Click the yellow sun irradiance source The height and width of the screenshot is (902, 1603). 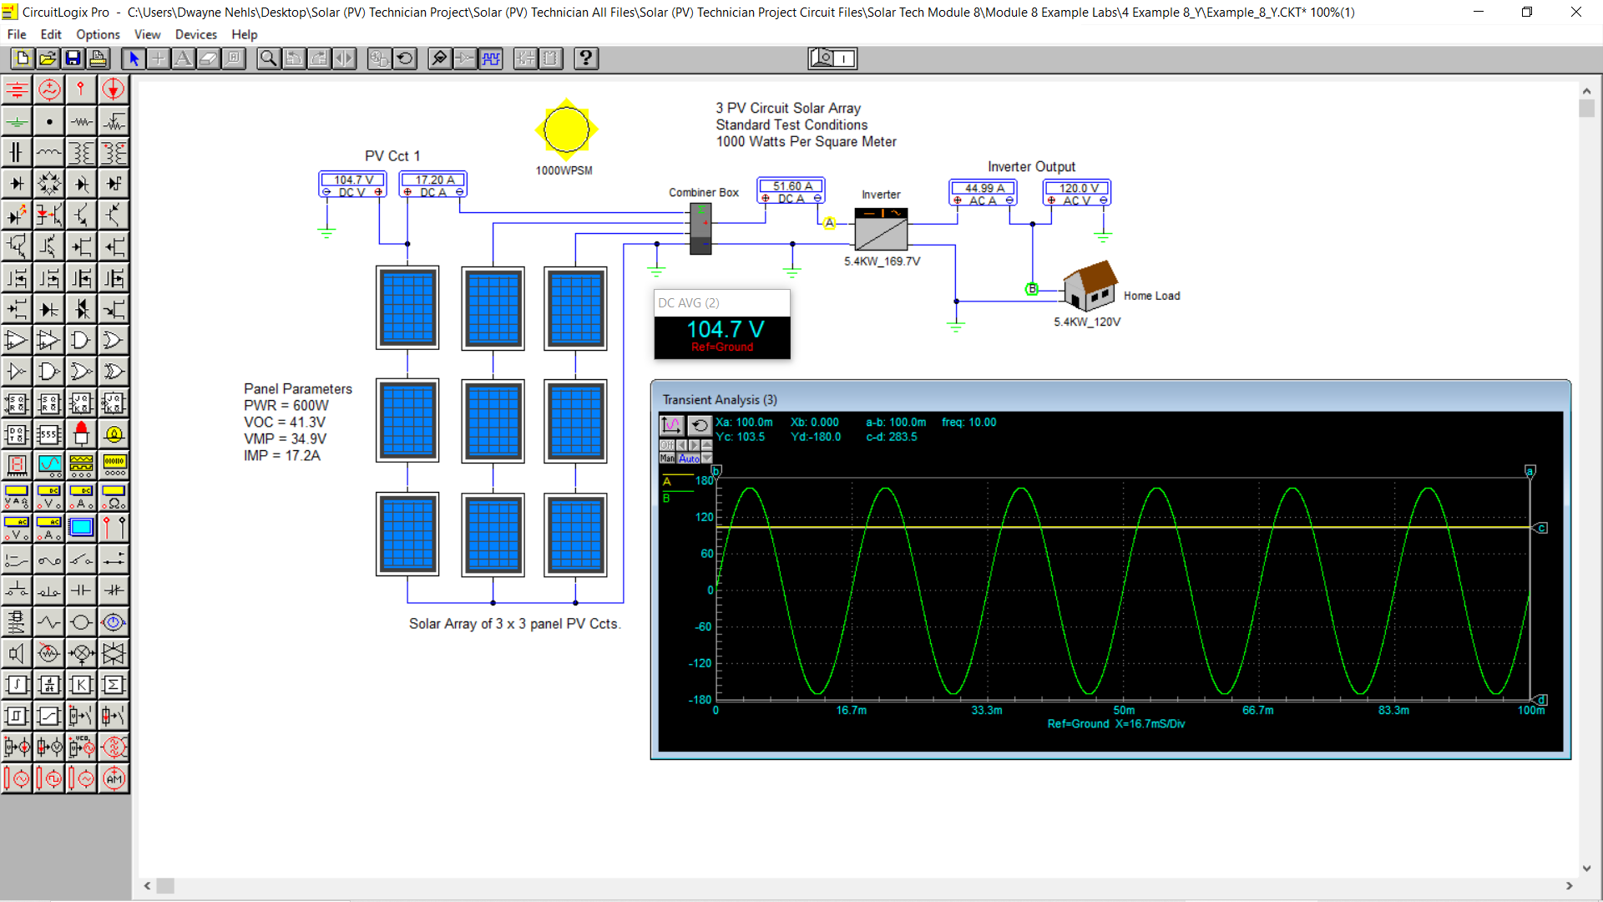click(566, 129)
